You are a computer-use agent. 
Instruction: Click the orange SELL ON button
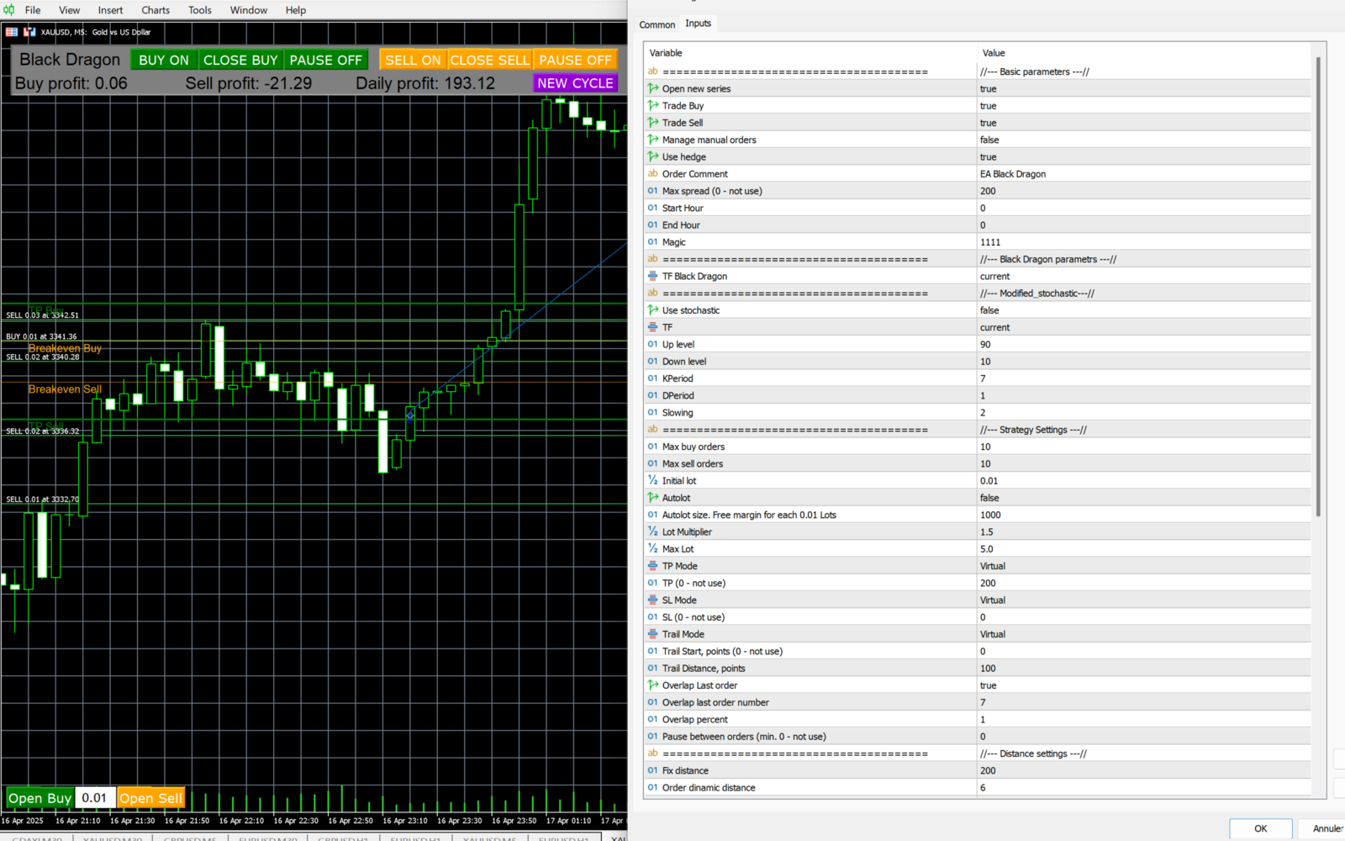[x=413, y=60]
